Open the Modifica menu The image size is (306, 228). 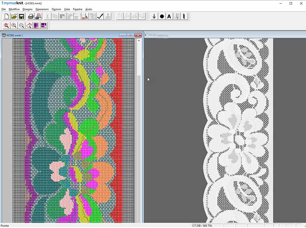[14, 9]
